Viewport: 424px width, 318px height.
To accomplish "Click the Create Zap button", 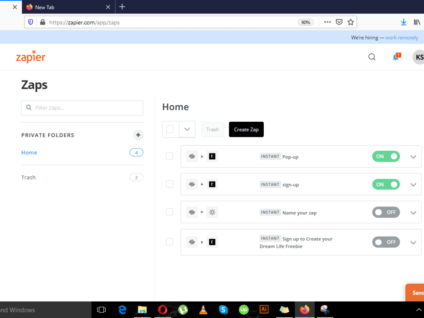I will (246, 129).
